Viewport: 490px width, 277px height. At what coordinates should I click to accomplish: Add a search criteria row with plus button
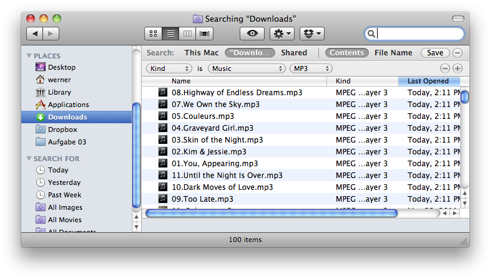point(458,68)
